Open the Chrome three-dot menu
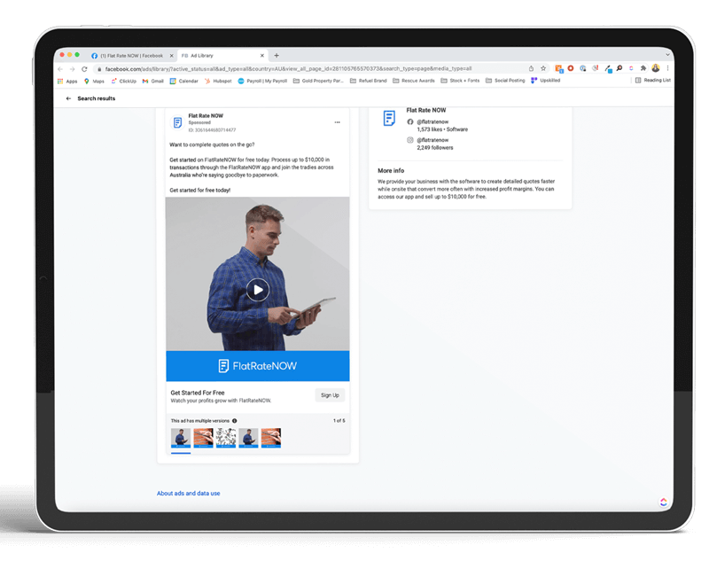 pyautogui.click(x=667, y=68)
